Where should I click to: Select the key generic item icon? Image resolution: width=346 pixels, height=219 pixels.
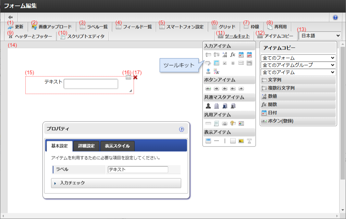pyautogui.click(x=233, y=124)
